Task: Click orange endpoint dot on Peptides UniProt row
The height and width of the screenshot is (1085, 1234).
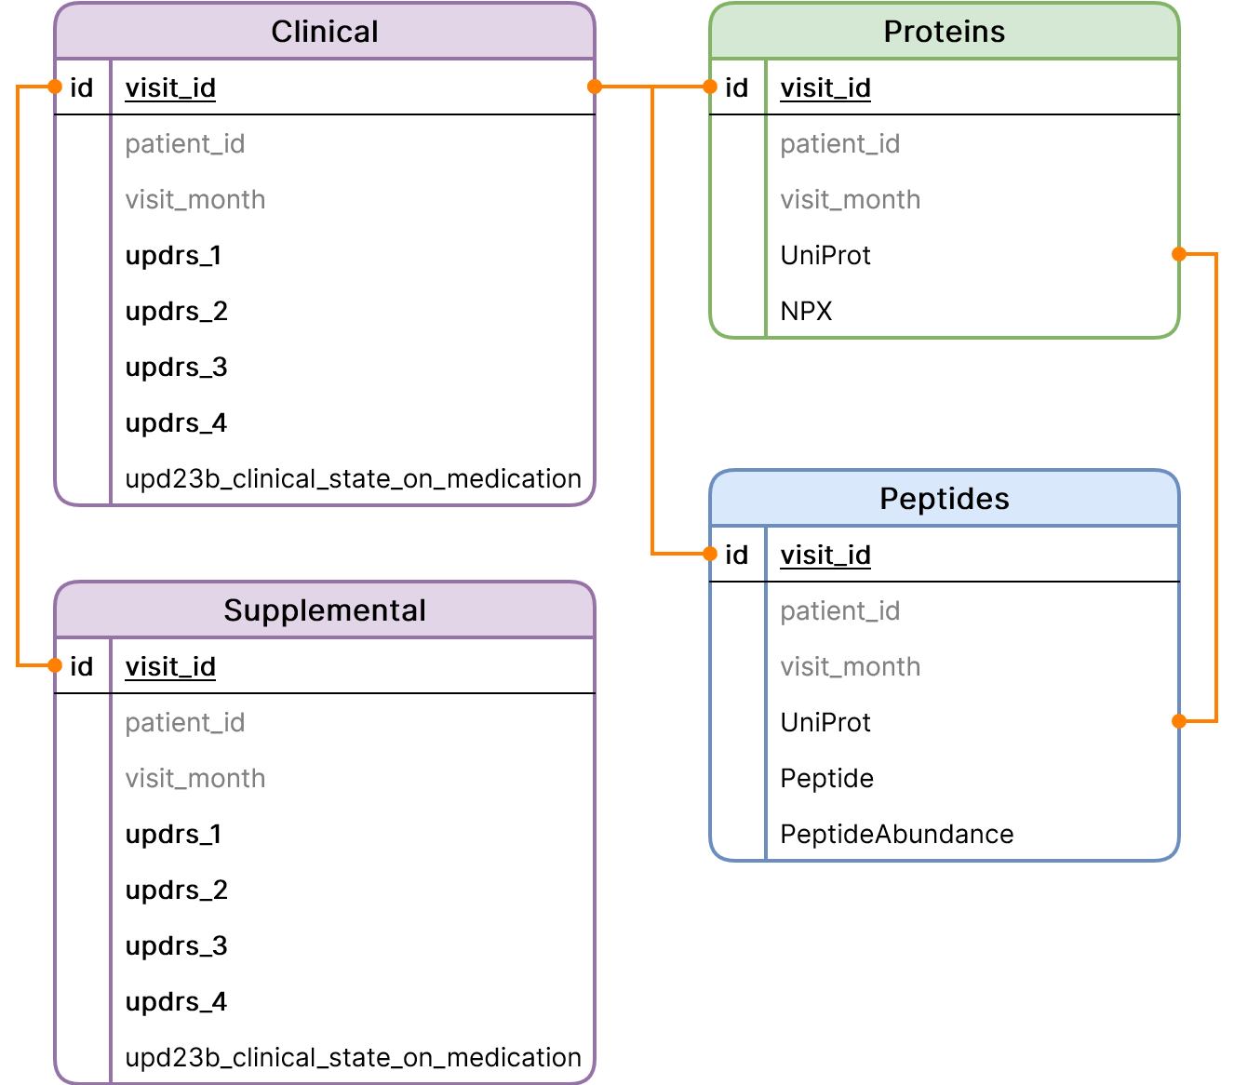Action: click(1179, 721)
